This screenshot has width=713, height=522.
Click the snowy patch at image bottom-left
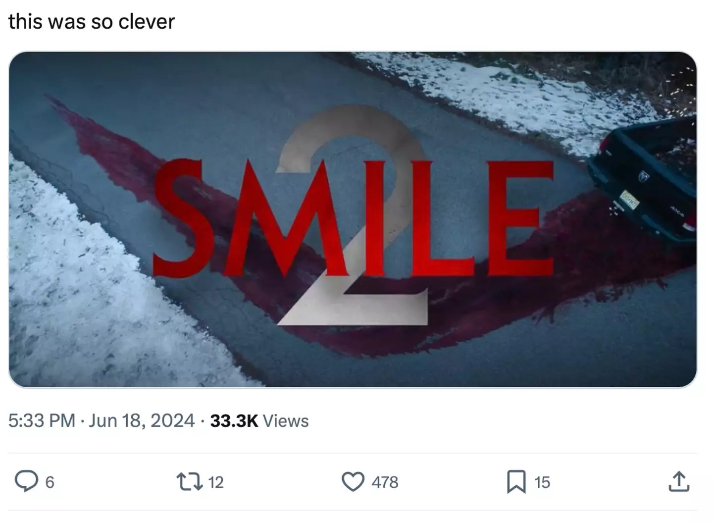click(x=74, y=297)
